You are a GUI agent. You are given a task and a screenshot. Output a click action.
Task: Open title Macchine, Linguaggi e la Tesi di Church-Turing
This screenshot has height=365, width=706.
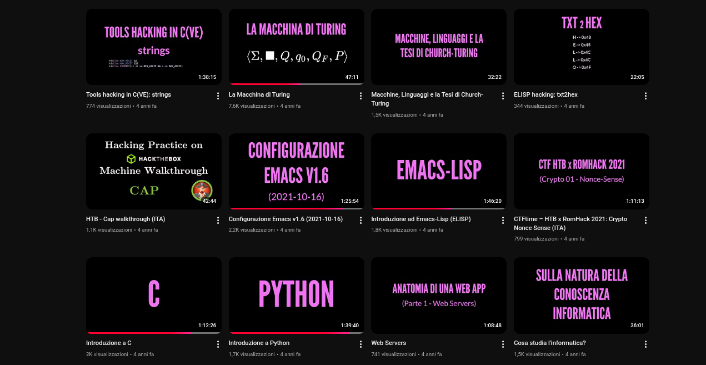pyautogui.click(x=427, y=99)
